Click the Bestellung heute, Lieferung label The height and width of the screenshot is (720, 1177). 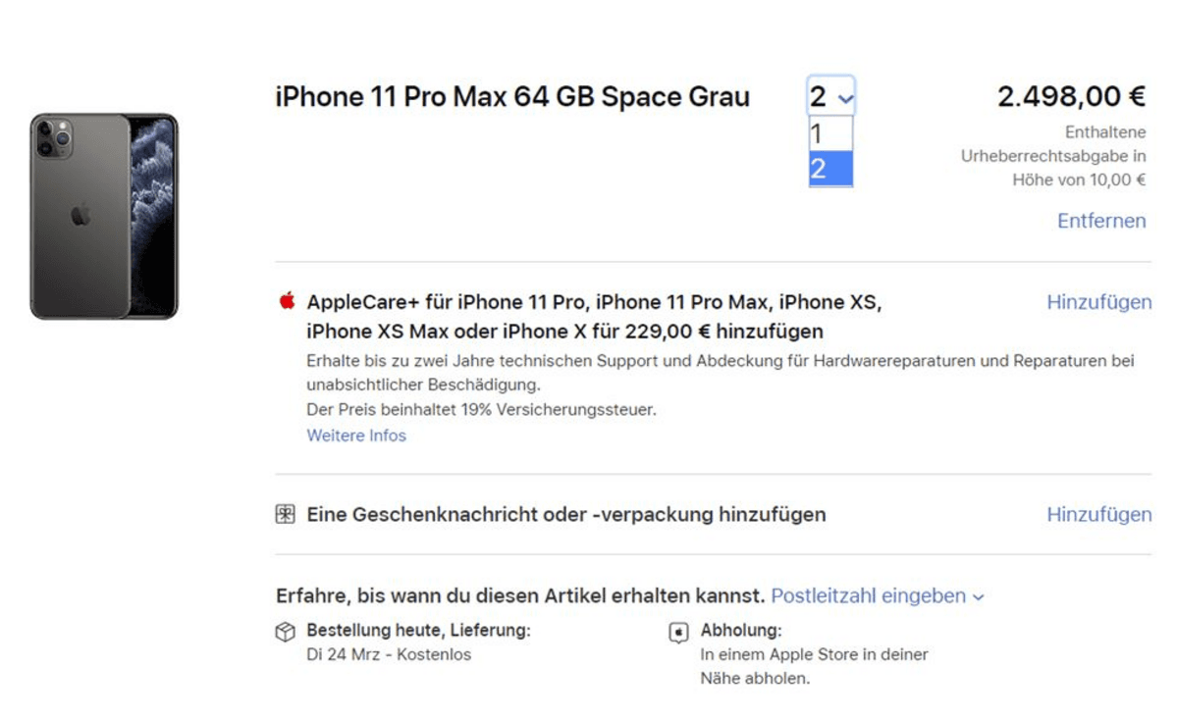[418, 630]
